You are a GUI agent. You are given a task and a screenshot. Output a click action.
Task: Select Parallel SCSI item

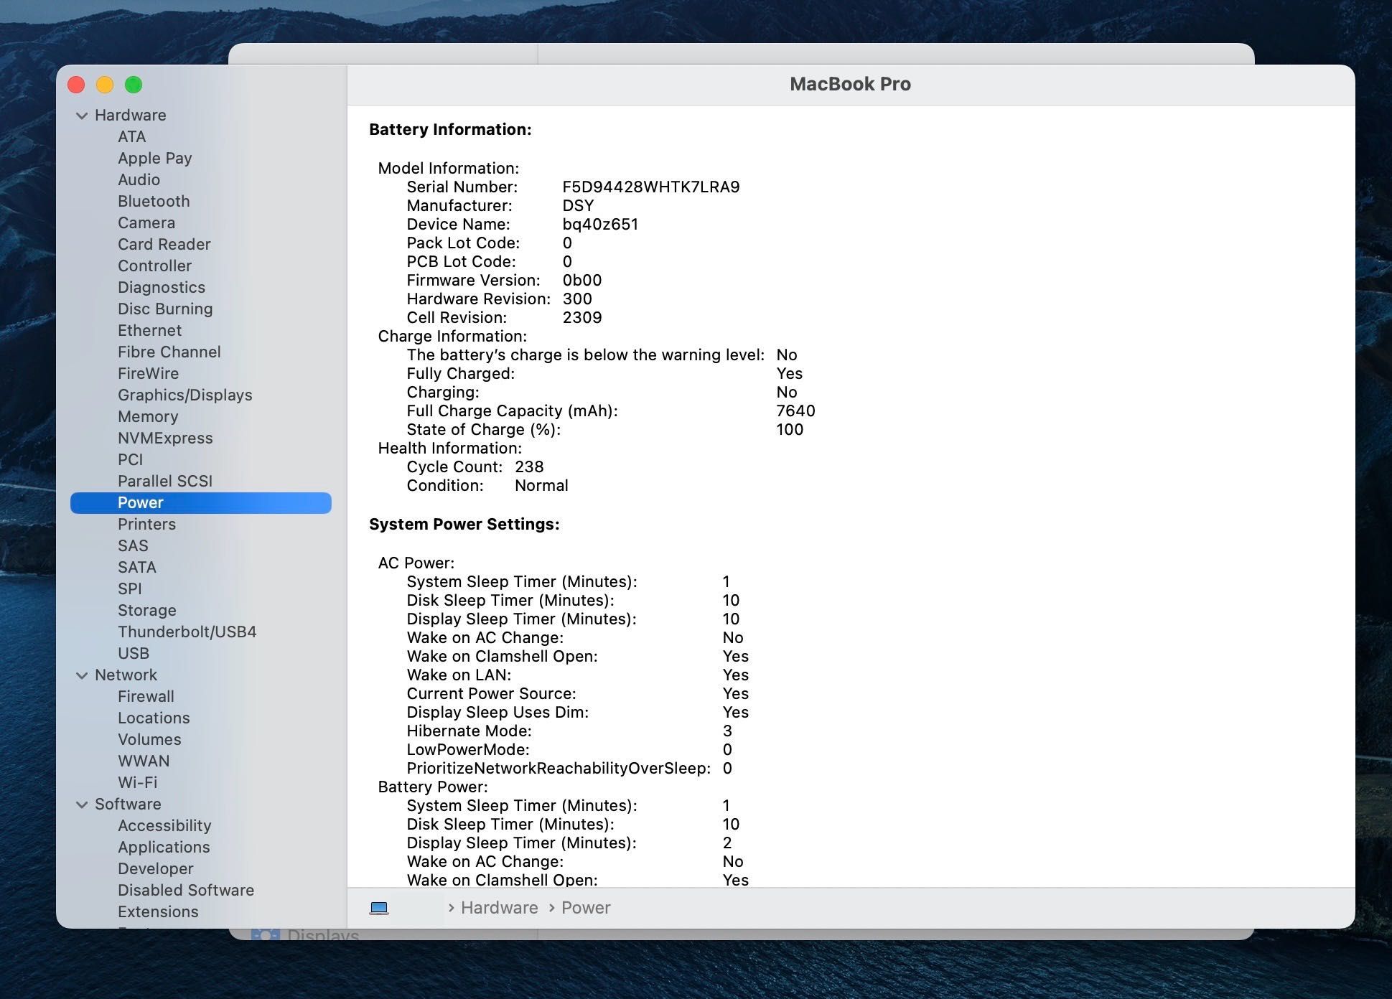point(165,482)
